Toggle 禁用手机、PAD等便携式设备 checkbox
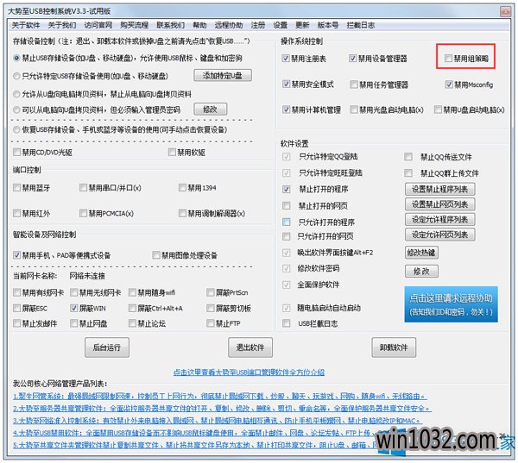 [19, 255]
